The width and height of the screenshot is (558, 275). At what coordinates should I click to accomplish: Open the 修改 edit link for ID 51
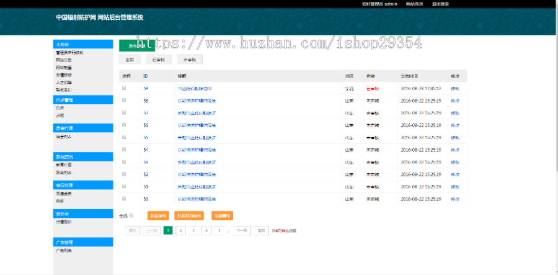[455, 187]
